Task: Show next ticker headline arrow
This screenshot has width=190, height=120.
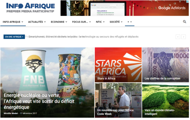Action: (x=184, y=37)
